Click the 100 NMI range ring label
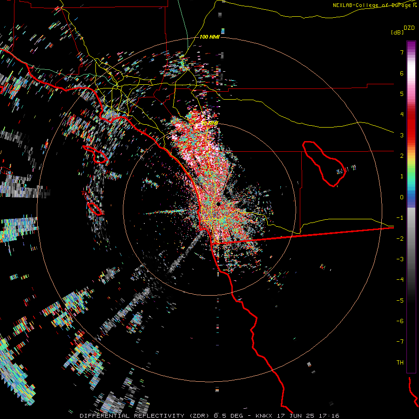This screenshot has width=419, height=419. pos(209,37)
